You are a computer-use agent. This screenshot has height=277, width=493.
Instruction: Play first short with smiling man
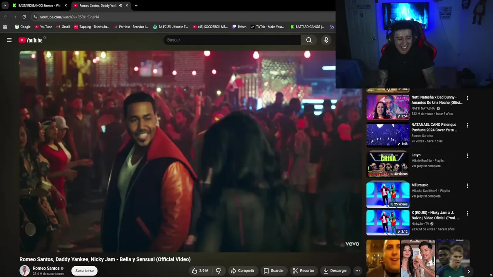383,258
